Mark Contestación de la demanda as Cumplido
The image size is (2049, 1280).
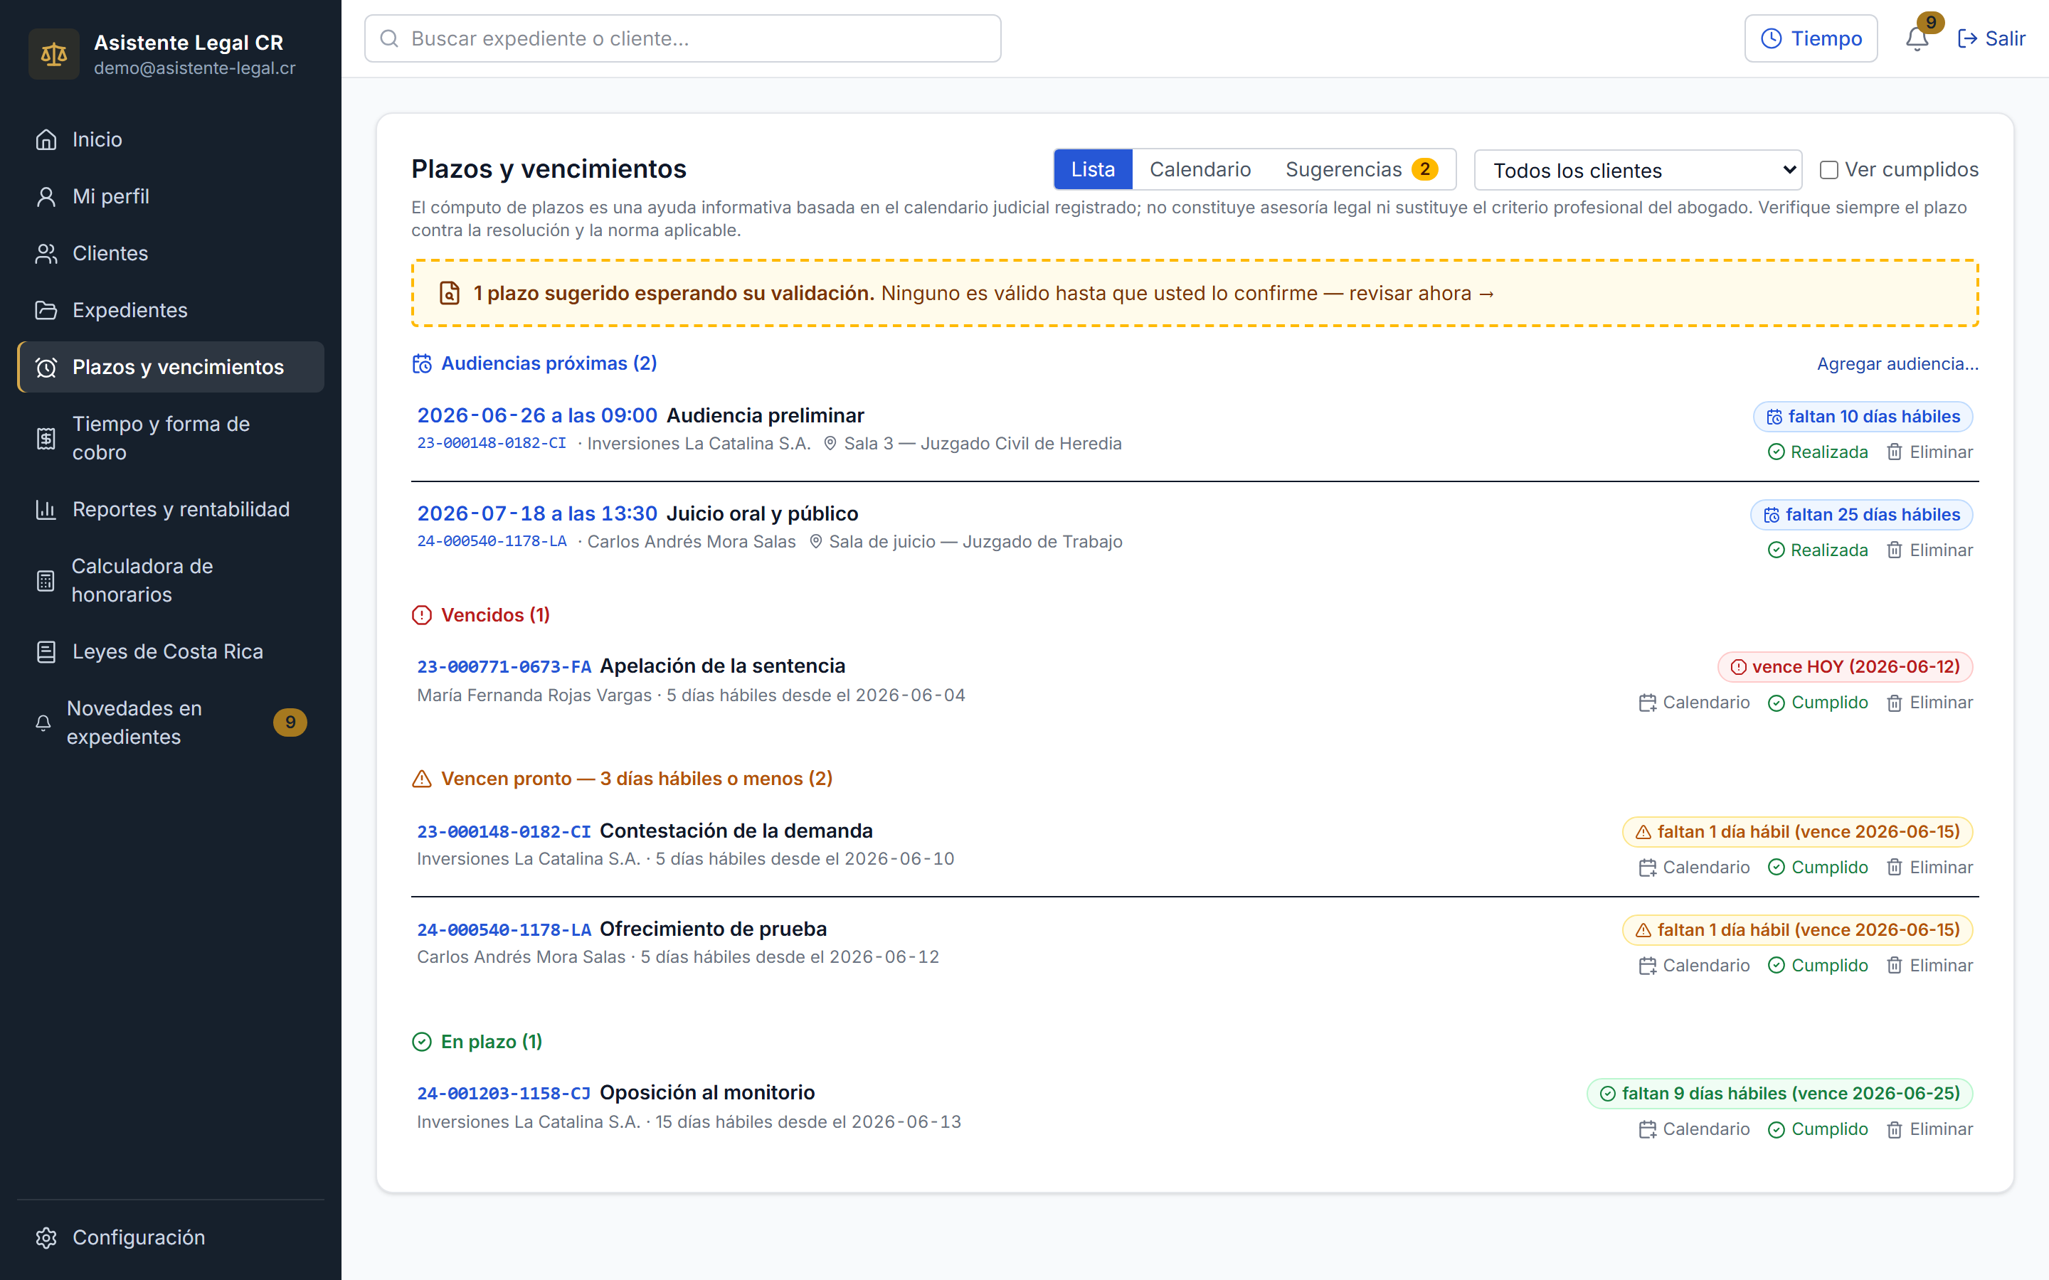pyautogui.click(x=1818, y=868)
